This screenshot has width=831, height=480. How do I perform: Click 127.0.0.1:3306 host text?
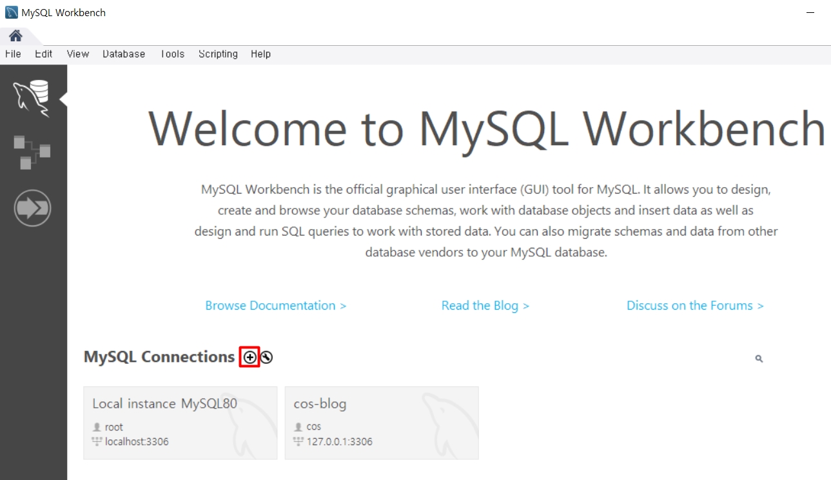[339, 442]
